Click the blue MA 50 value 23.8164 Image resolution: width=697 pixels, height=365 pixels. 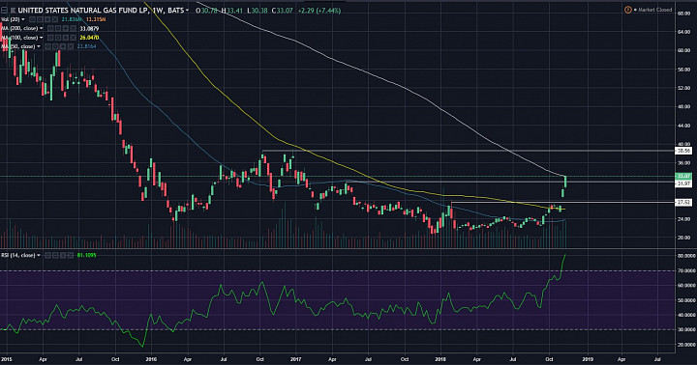86,46
